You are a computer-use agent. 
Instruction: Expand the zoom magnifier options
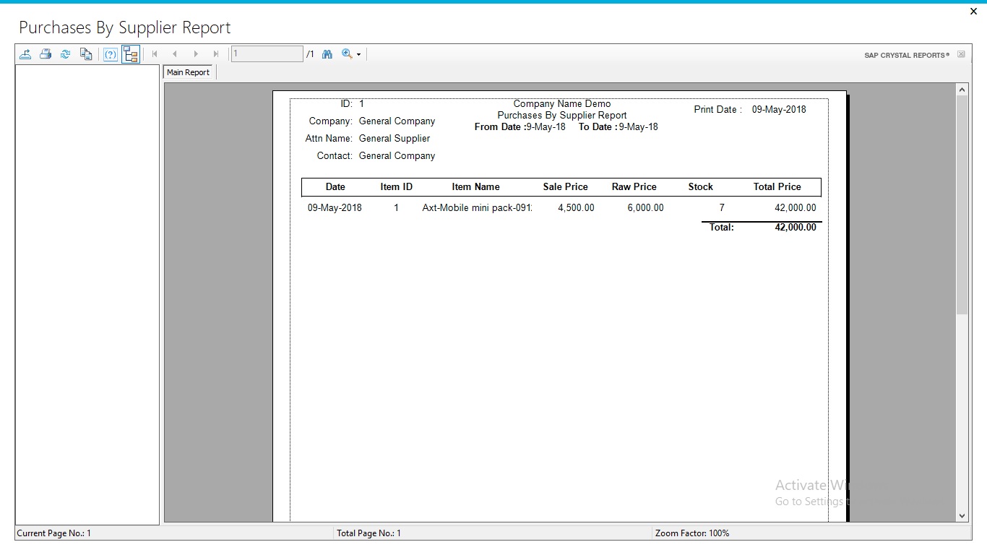[x=347, y=53]
